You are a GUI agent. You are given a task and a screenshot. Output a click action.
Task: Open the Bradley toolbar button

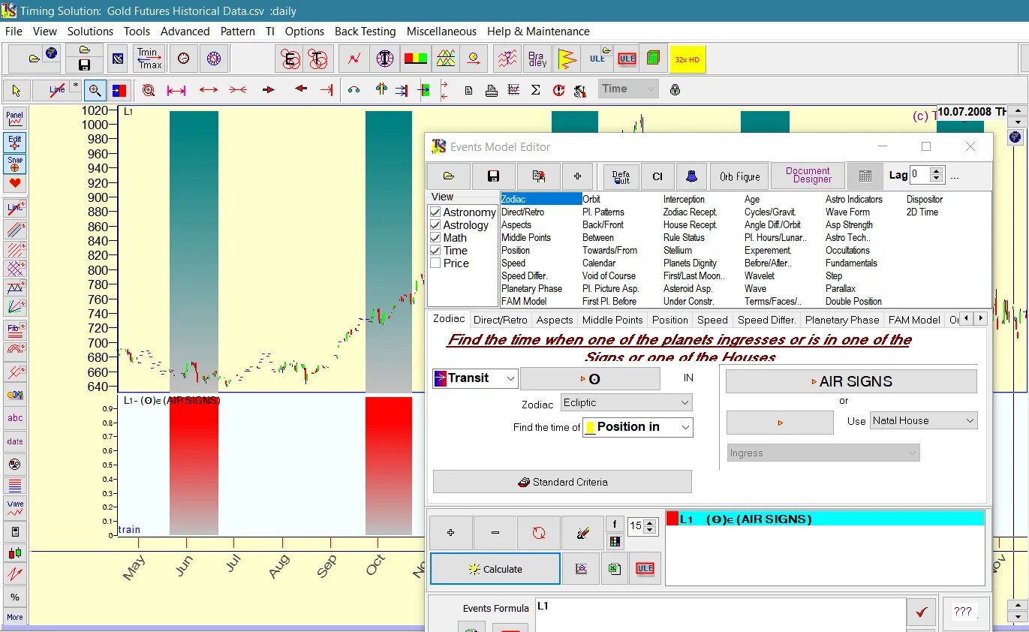pyautogui.click(x=537, y=59)
